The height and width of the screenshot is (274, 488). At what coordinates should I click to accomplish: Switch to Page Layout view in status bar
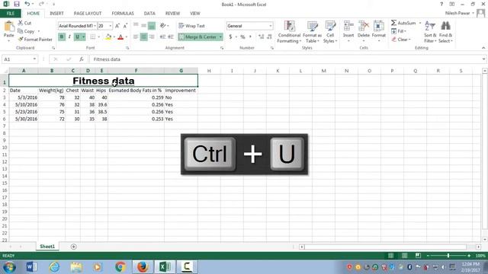[405, 256]
